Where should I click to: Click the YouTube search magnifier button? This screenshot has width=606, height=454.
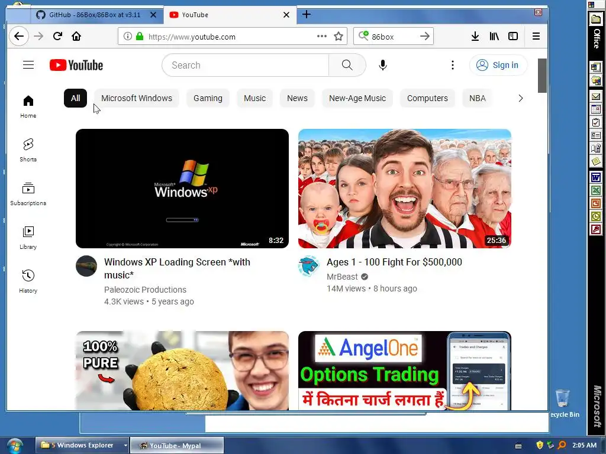pos(347,65)
